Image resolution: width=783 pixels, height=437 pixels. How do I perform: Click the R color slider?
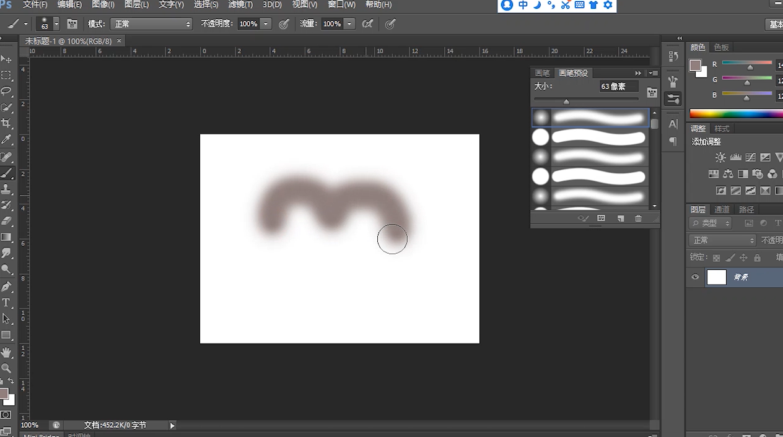747,64
